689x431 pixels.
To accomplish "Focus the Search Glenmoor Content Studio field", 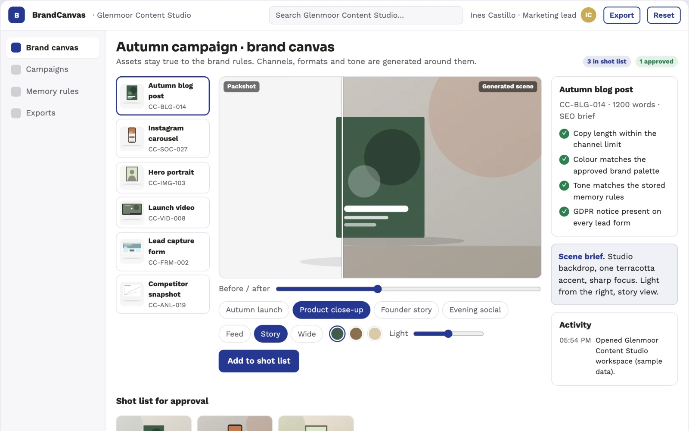I will (x=366, y=15).
